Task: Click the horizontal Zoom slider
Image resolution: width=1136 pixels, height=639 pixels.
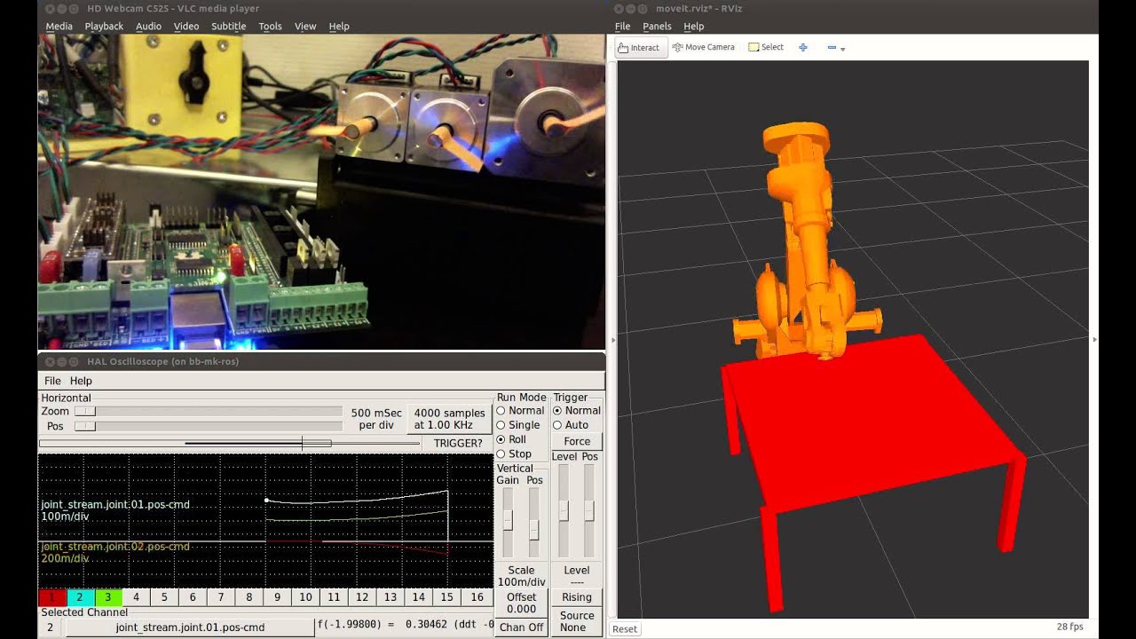Action: point(208,412)
